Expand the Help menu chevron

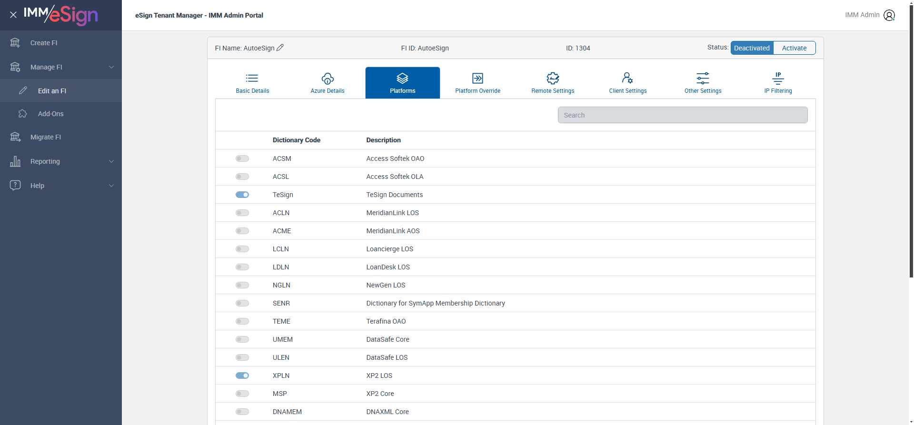point(111,186)
